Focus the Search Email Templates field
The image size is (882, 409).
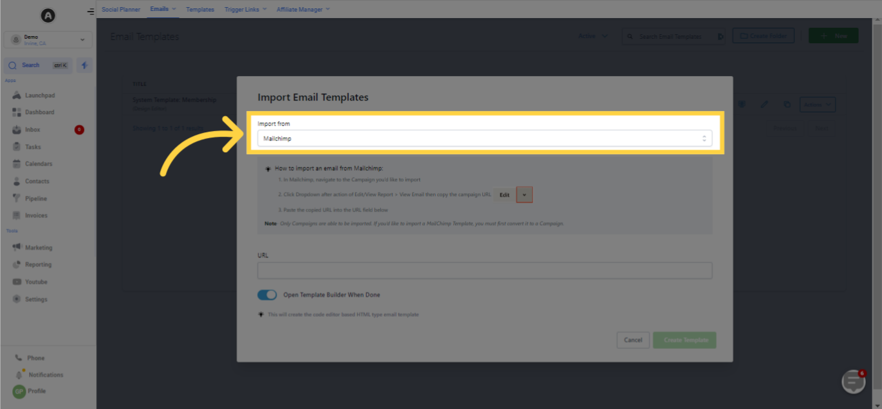click(x=673, y=37)
